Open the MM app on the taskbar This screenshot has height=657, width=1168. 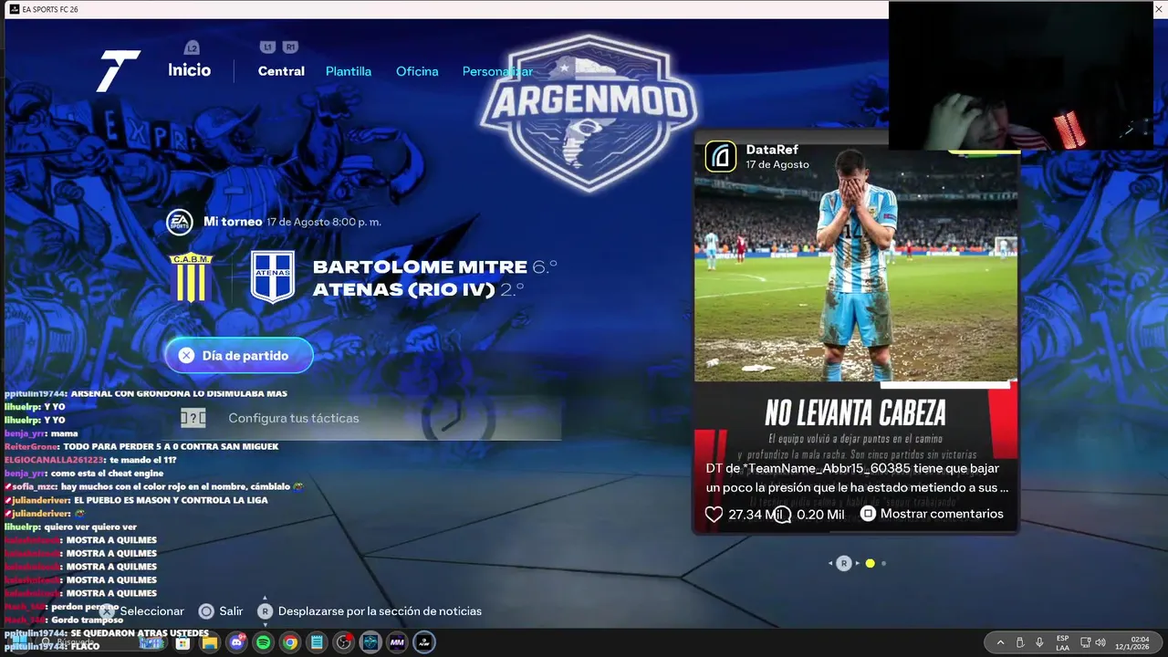click(397, 643)
